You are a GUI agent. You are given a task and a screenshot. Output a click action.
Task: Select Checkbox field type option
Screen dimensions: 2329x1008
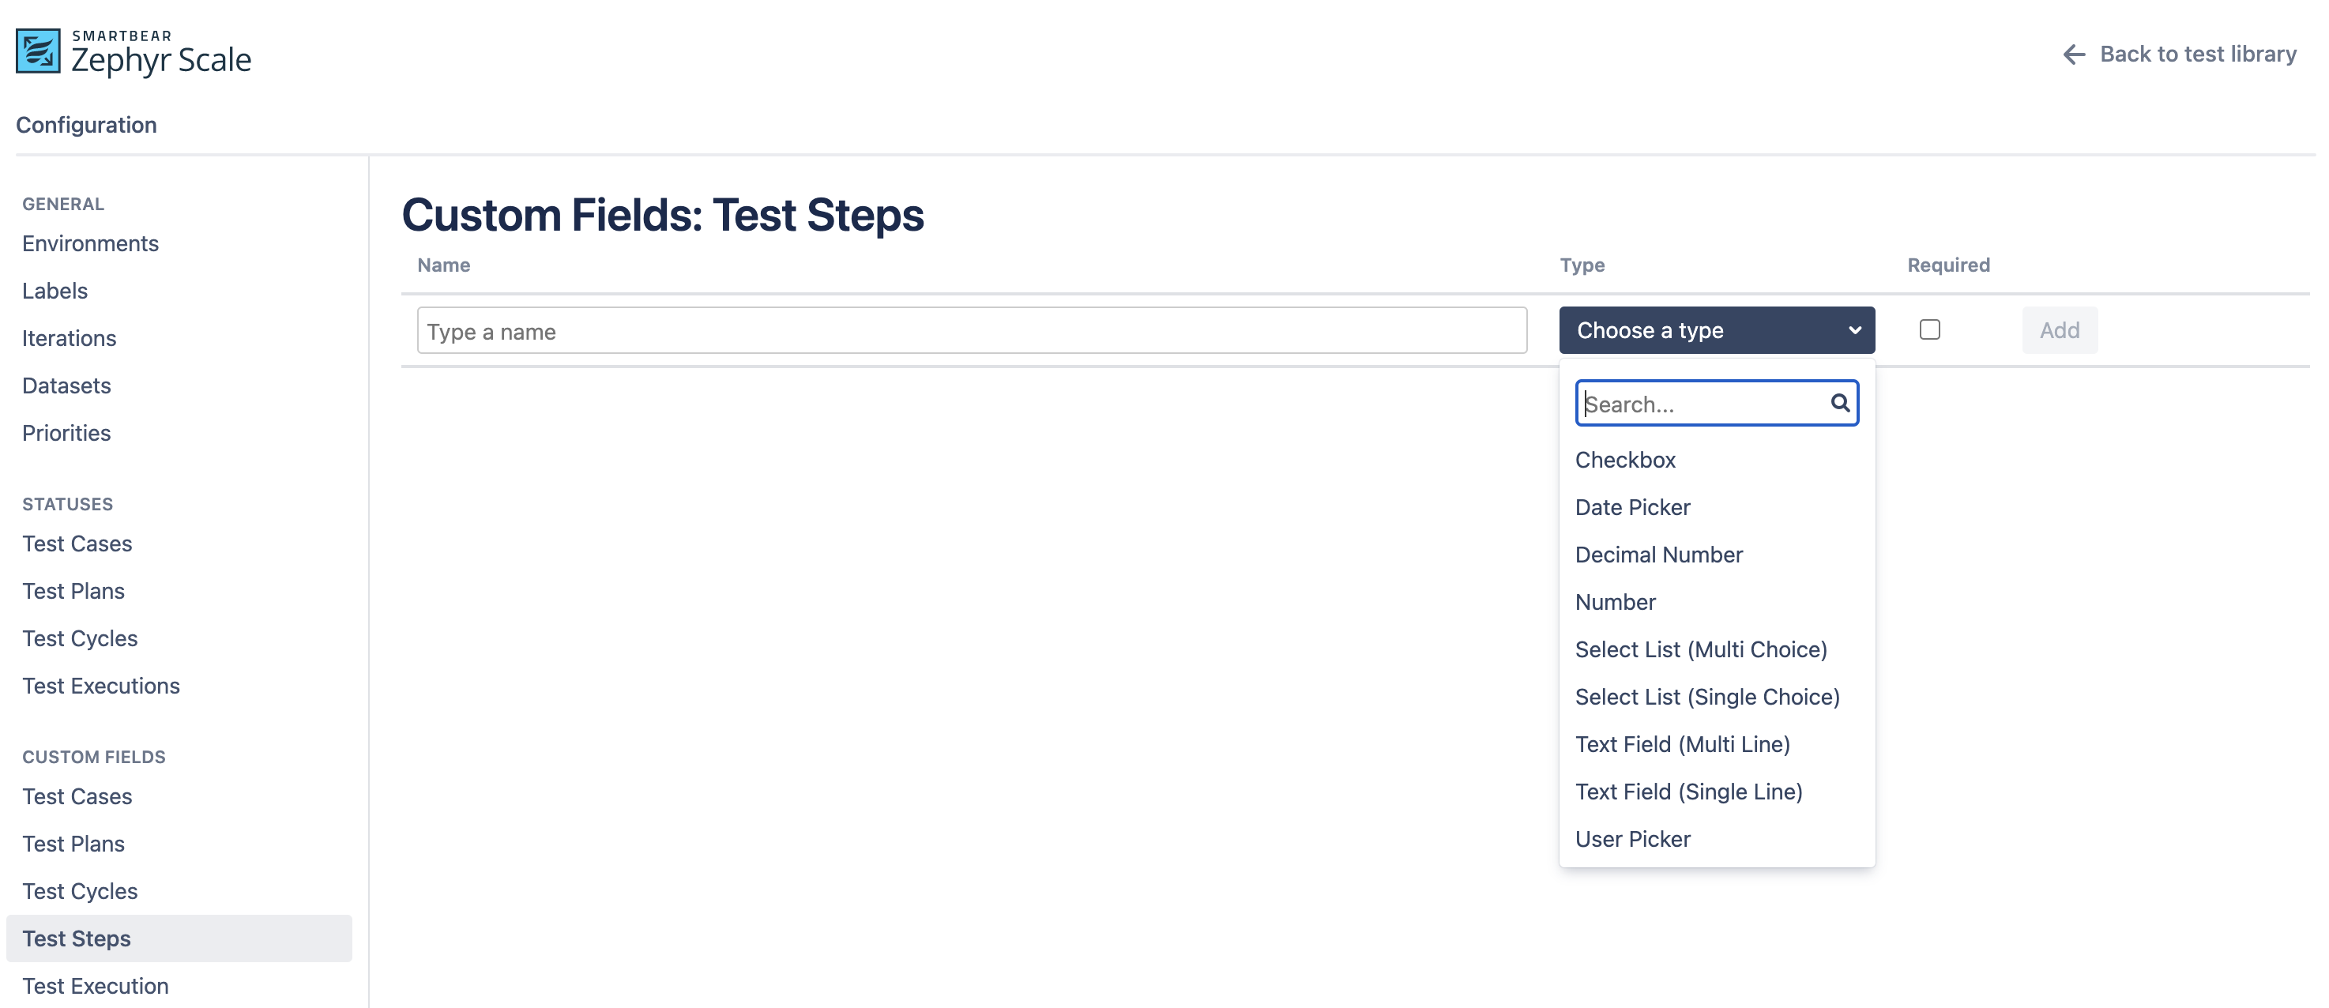coord(1625,460)
